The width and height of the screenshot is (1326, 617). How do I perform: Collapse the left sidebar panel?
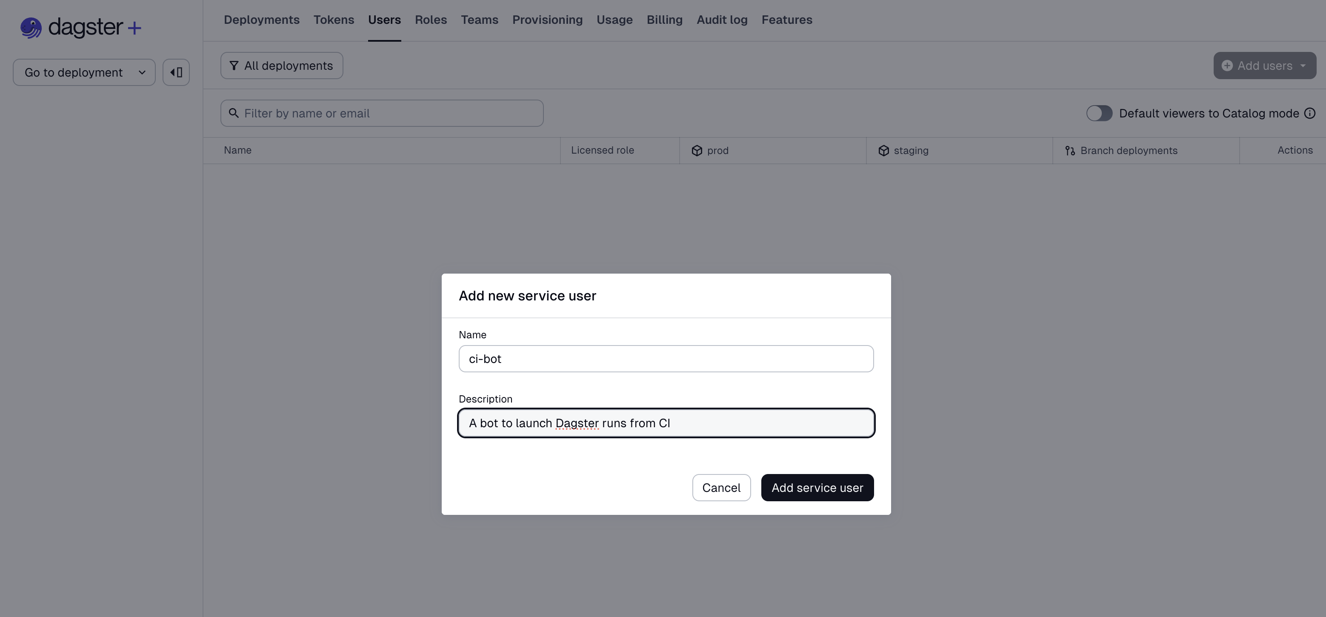coord(175,72)
